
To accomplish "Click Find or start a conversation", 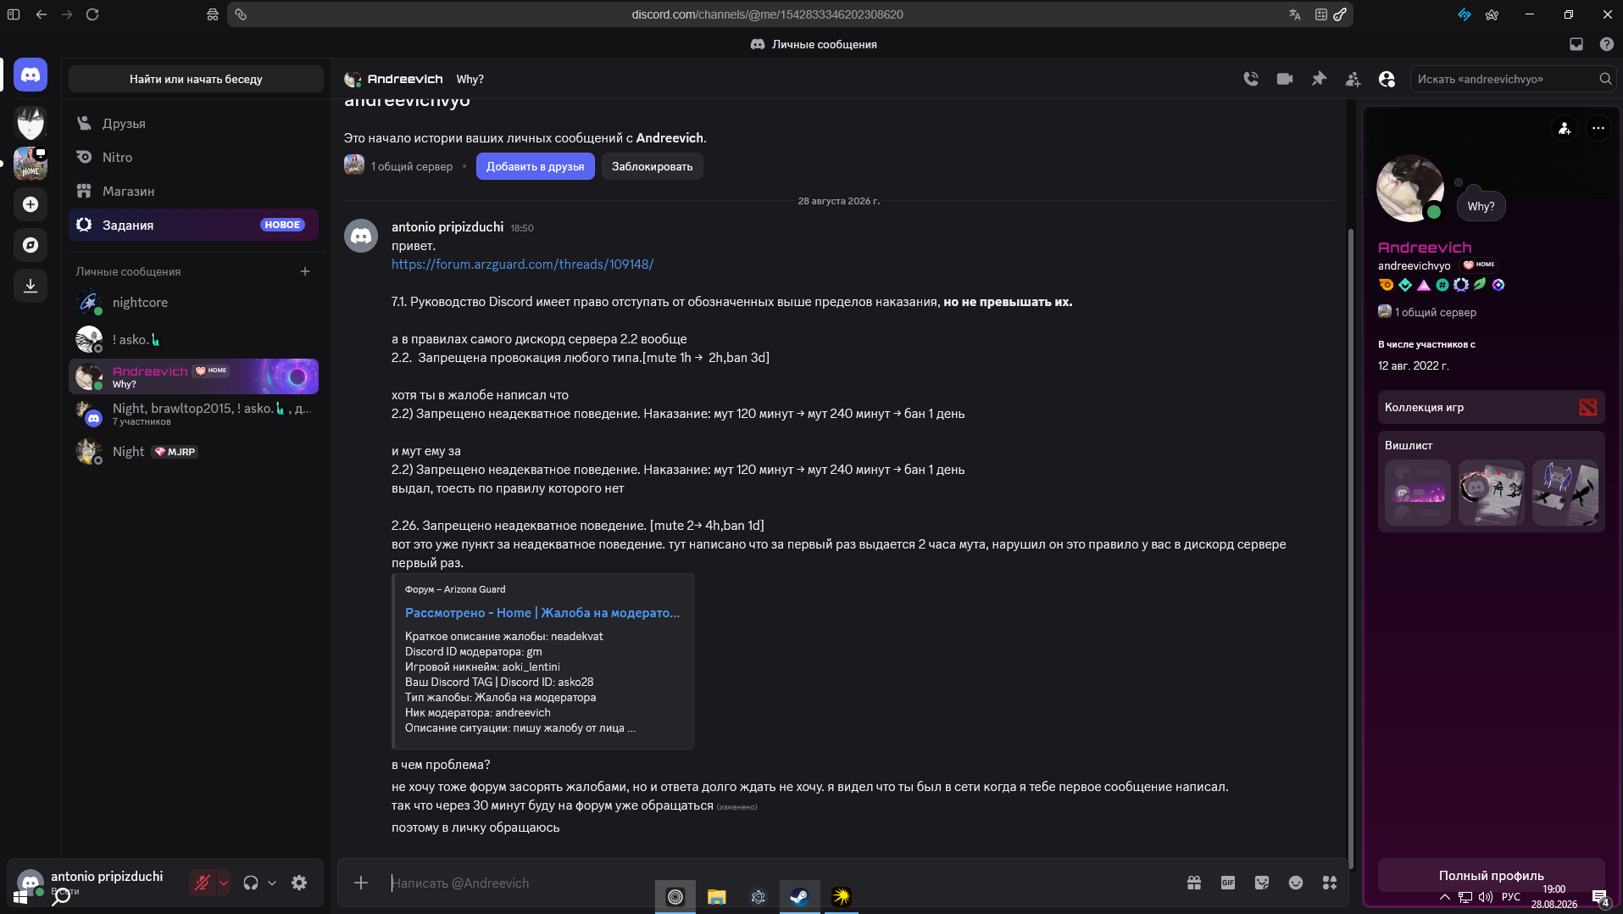I will [196, 79].
